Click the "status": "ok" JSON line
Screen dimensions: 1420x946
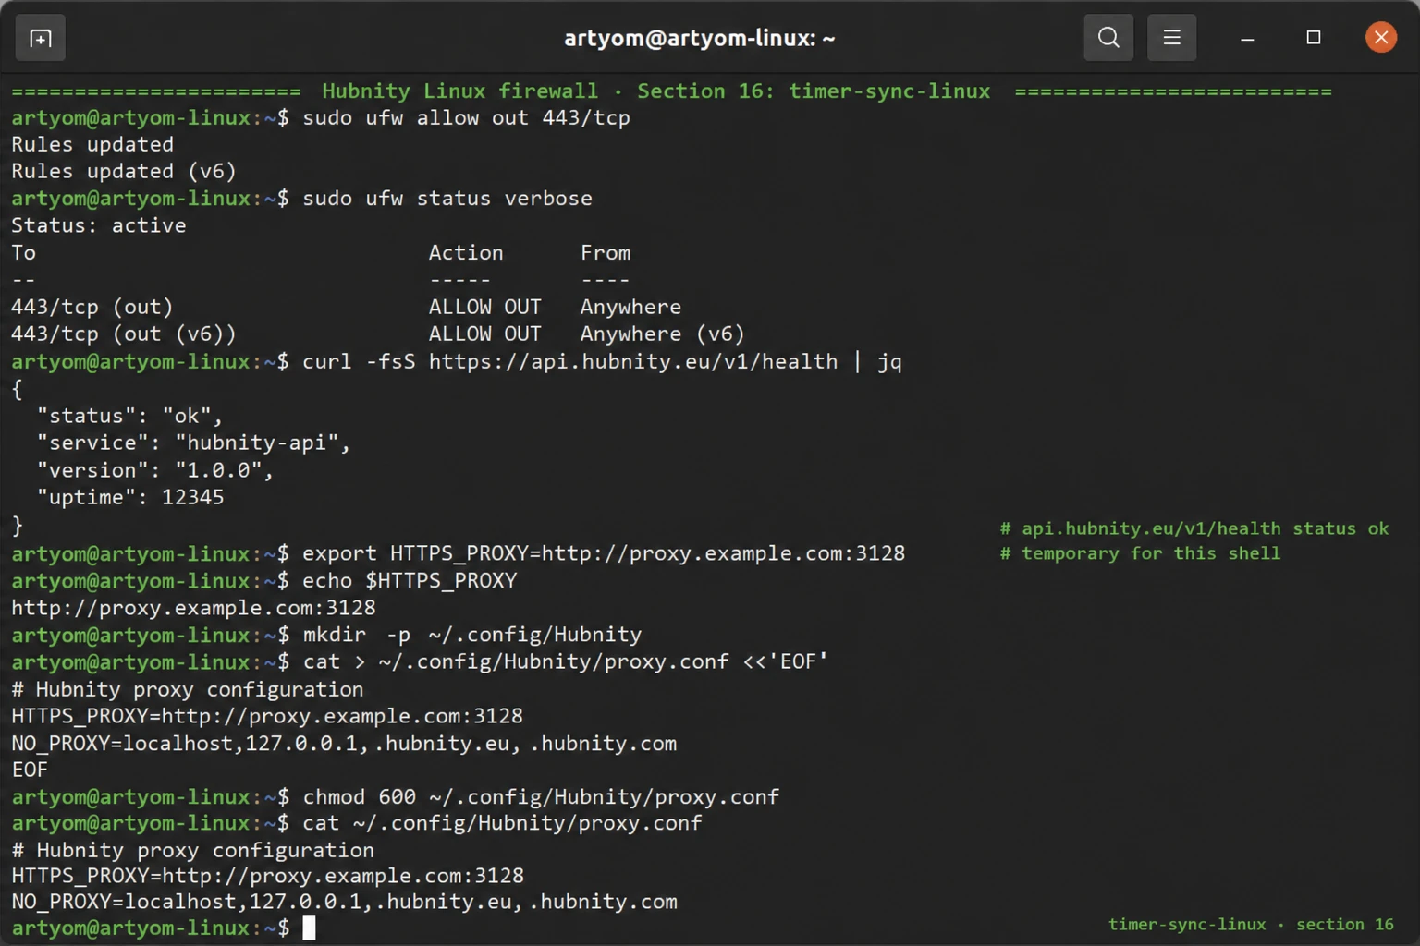129,416
